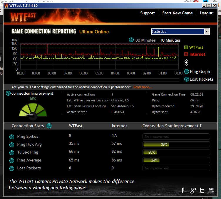
Task: Open the Google Plus social icon
Action: pos(193,191)
